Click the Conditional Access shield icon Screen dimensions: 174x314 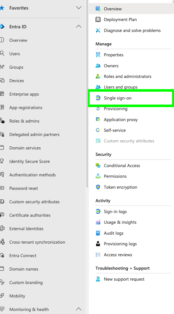click(98, 165)
